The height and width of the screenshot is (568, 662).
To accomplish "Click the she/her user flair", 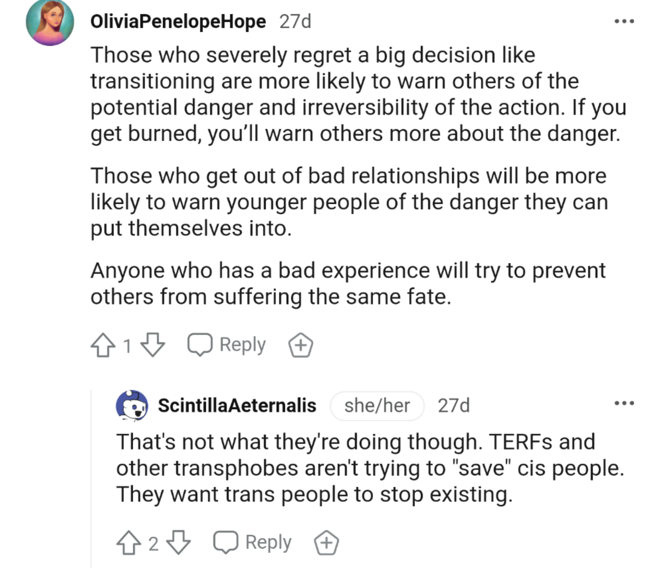I will (377, 406).
